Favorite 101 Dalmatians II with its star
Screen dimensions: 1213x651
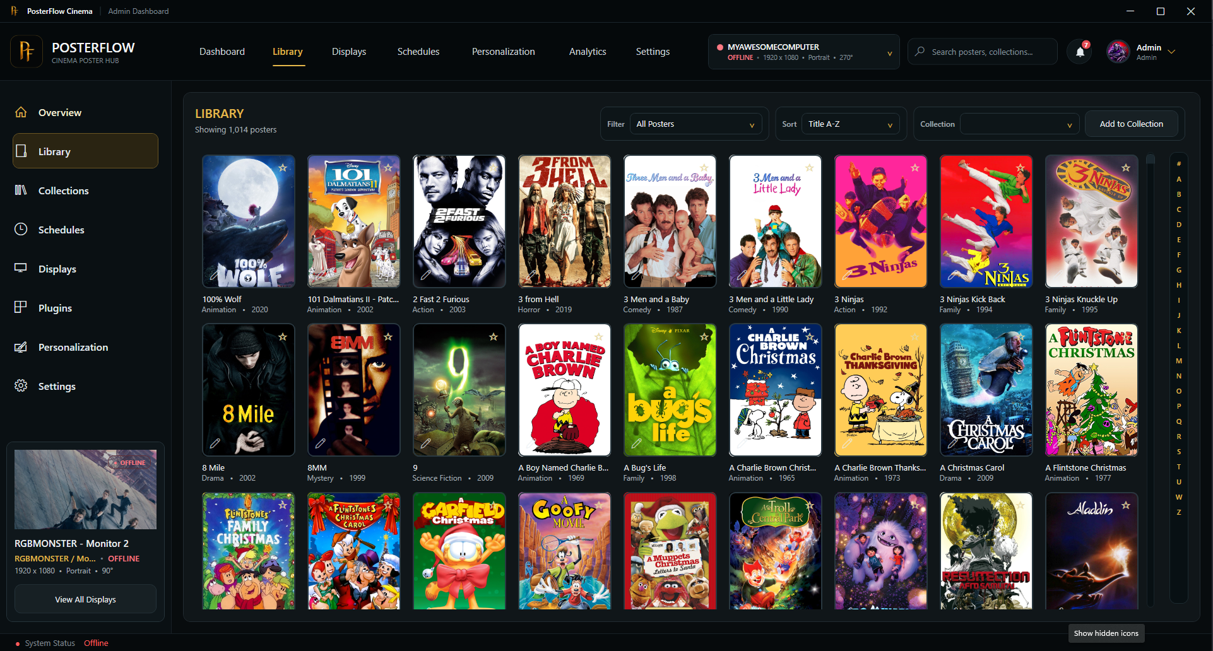[x=388, y=168]
